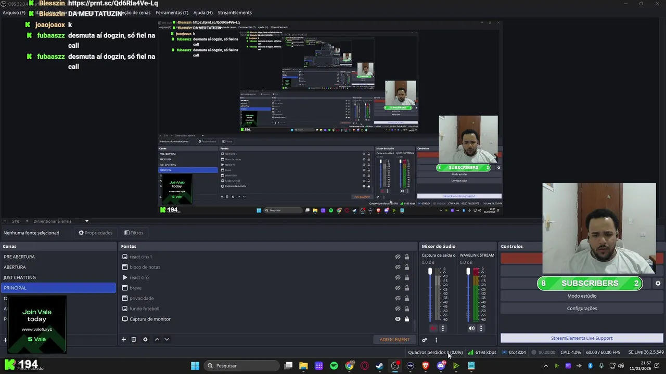Select the Captura de monitor source row
666x374 pixels.
266,319
